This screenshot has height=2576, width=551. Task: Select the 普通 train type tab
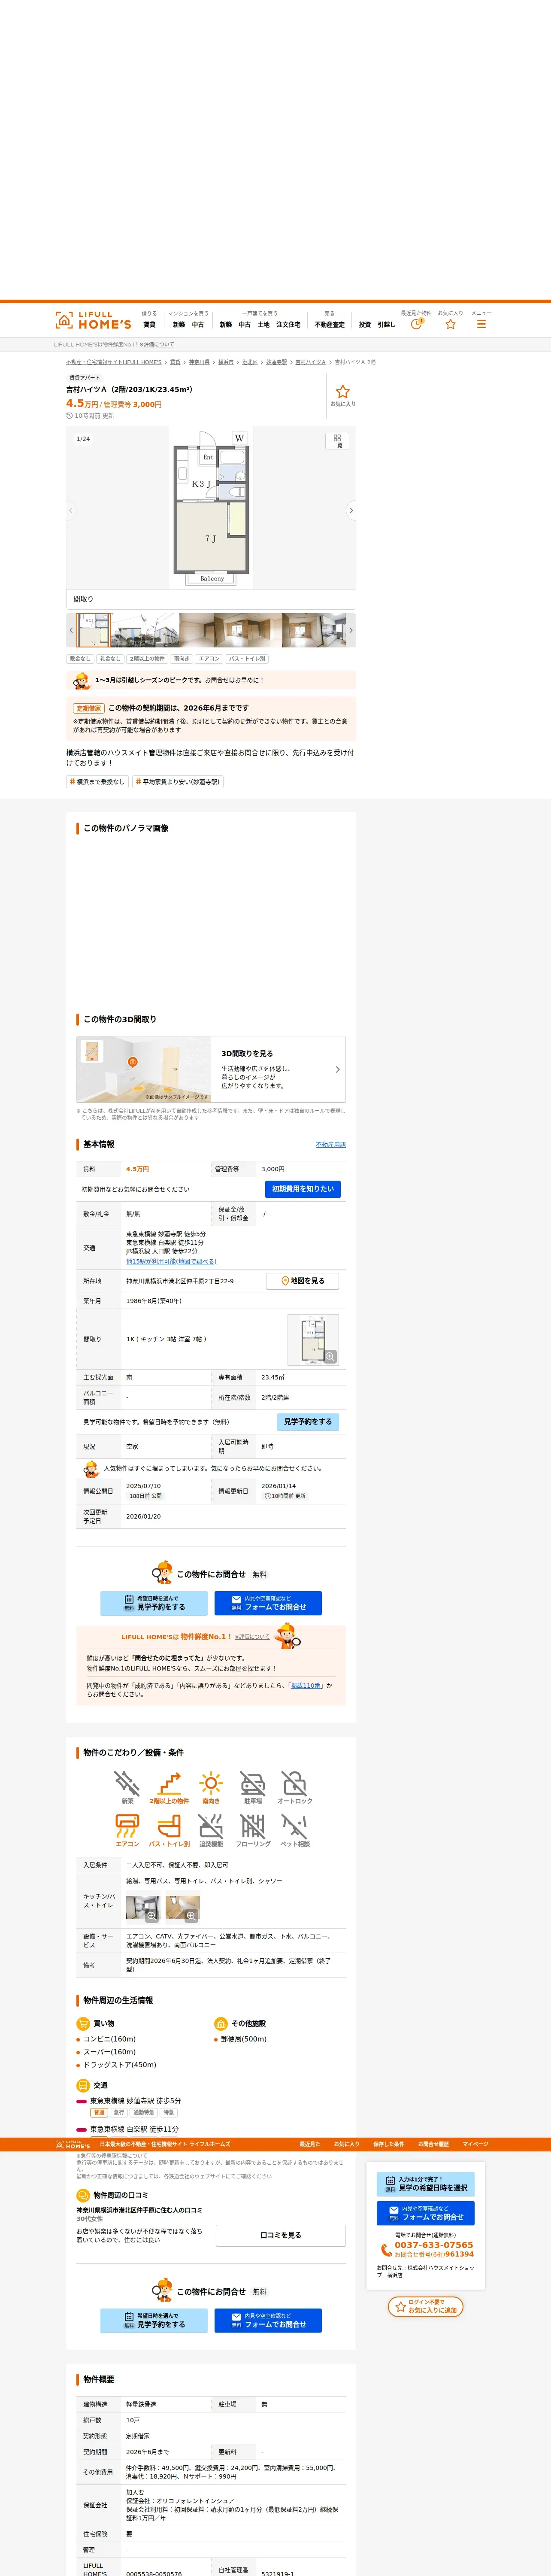coord(99,2113)
